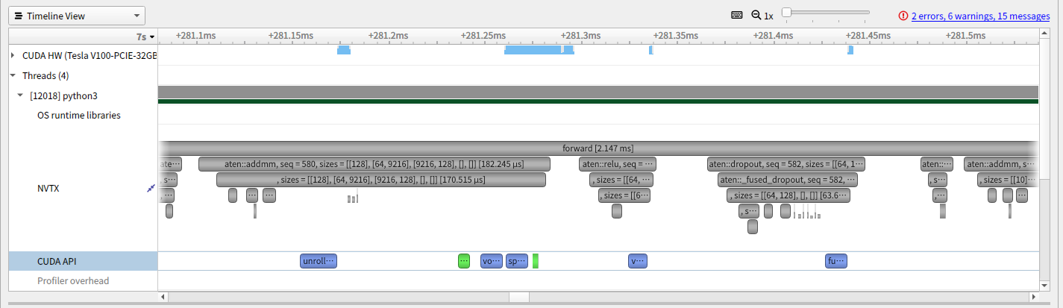The image size is (1063, 308).
Task: Click the keyboard shortcuts icon
Action: click(737, 15)
